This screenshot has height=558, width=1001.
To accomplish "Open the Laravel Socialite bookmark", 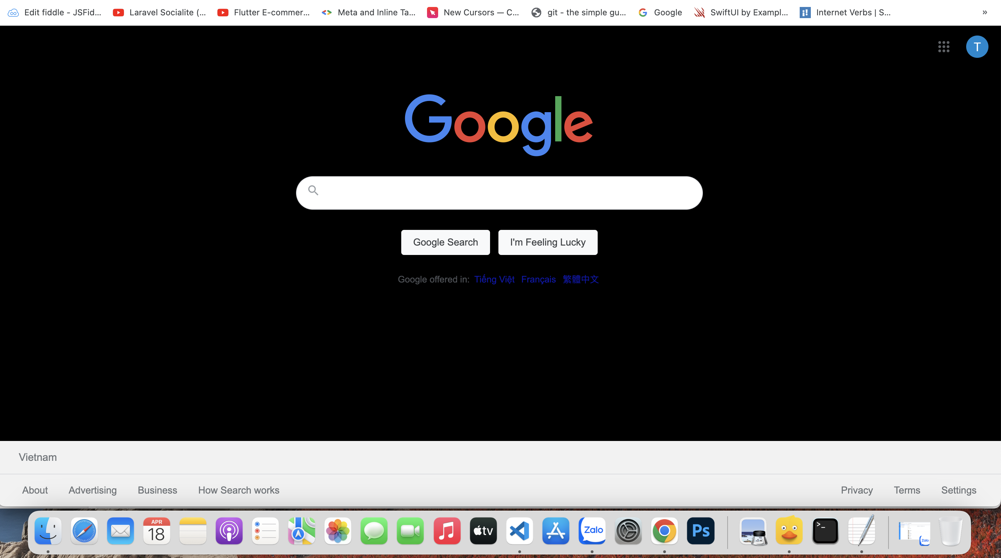I will 159,13.
